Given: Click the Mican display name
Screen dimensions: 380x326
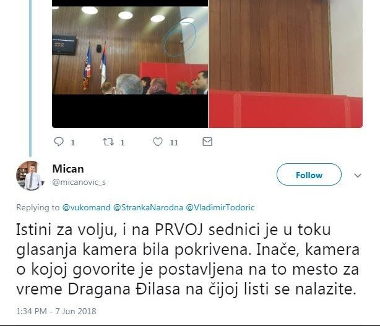Looking at the screenshot, I should tap(68, 169).
